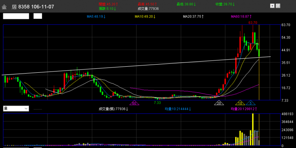
Task: Click the header 成交量:77936 text
Action: pos(148,9)
